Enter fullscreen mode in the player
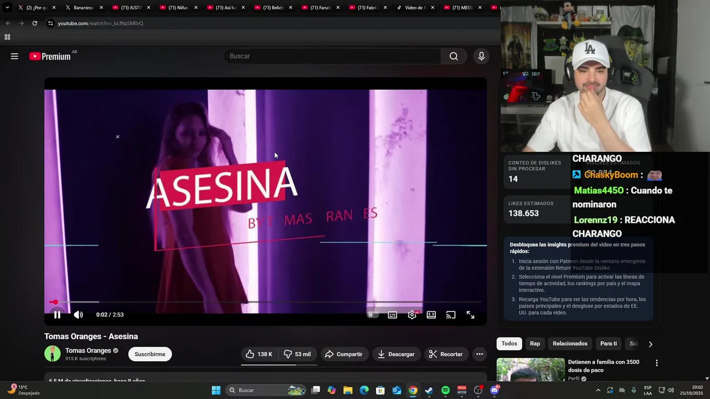Screen dimensions: 710x399 coord(470,315)
